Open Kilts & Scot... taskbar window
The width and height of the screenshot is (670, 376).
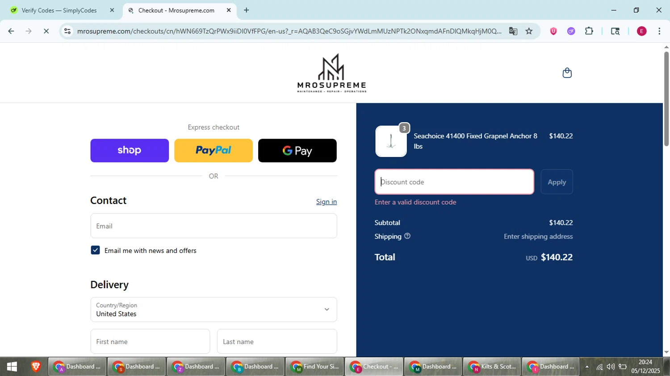492,367
